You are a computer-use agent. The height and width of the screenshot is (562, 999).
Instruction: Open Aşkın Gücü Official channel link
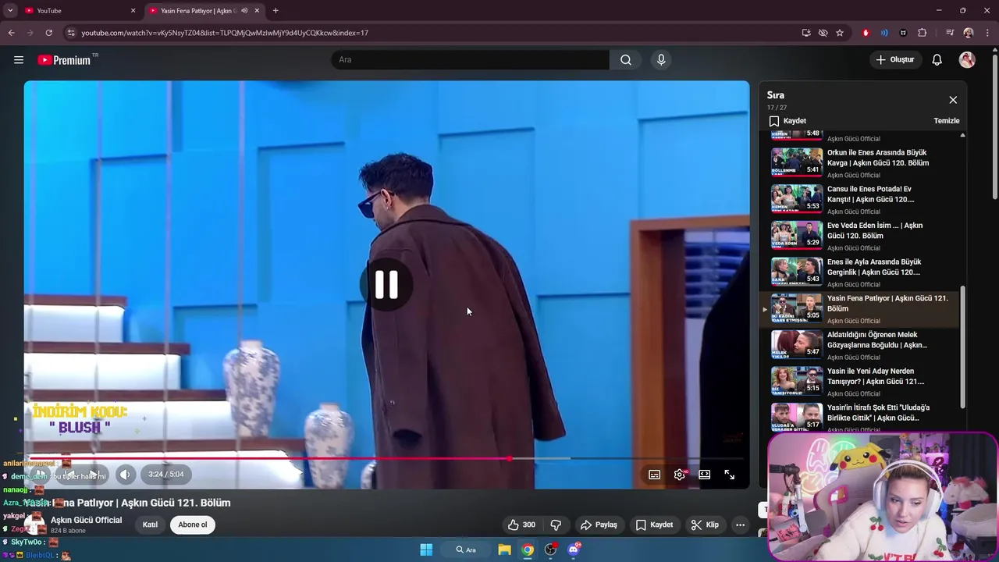[x=86, y=520]
